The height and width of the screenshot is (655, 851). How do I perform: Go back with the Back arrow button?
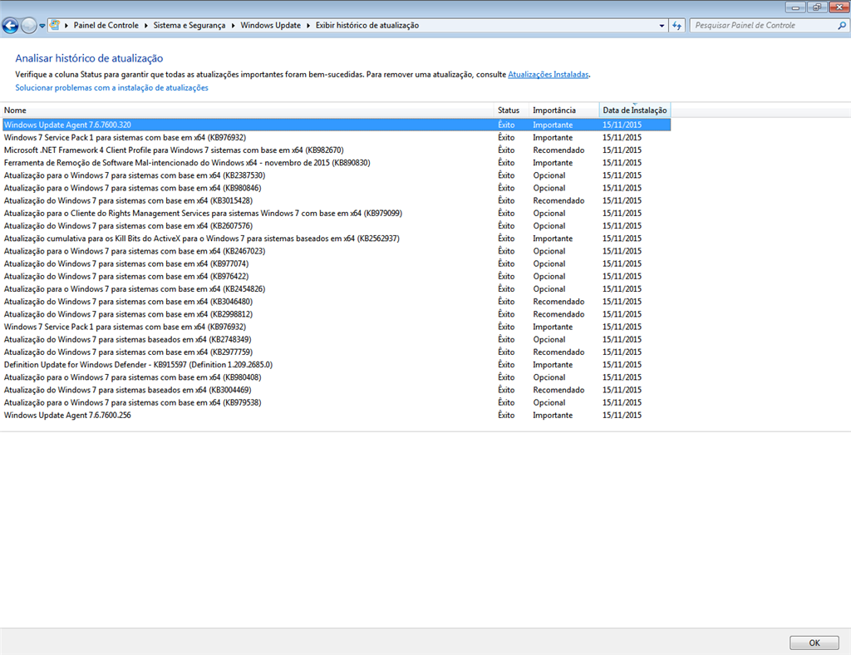tap(10, 26)
